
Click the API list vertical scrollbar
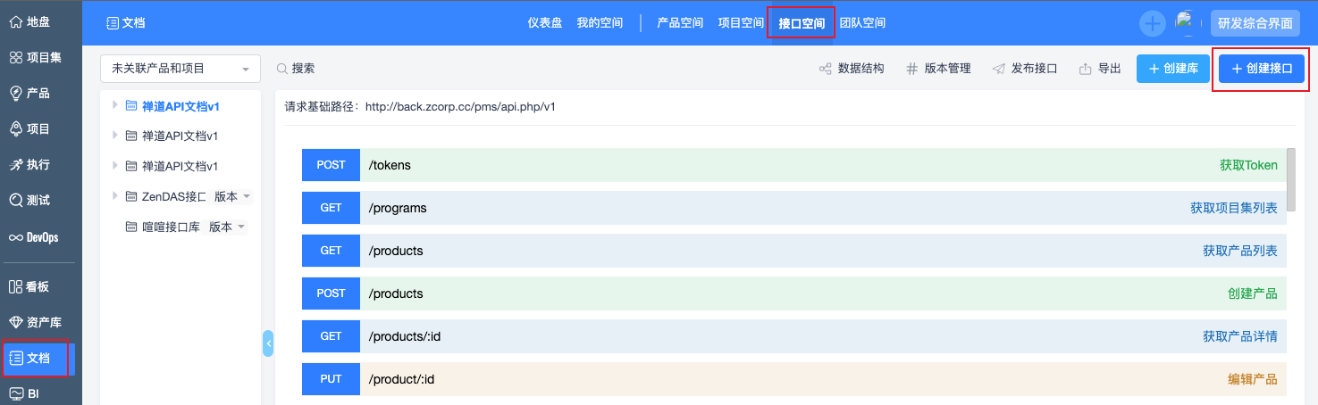[x=1291, y=178]
